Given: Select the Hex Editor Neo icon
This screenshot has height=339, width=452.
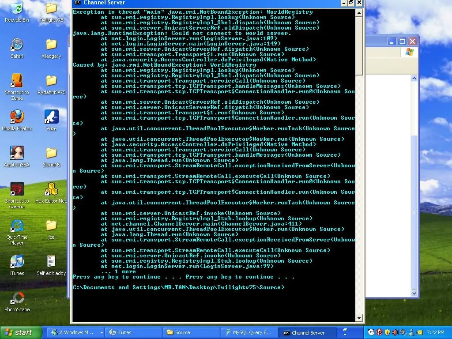Looking at the screenshot, I should tap(51, 190).
